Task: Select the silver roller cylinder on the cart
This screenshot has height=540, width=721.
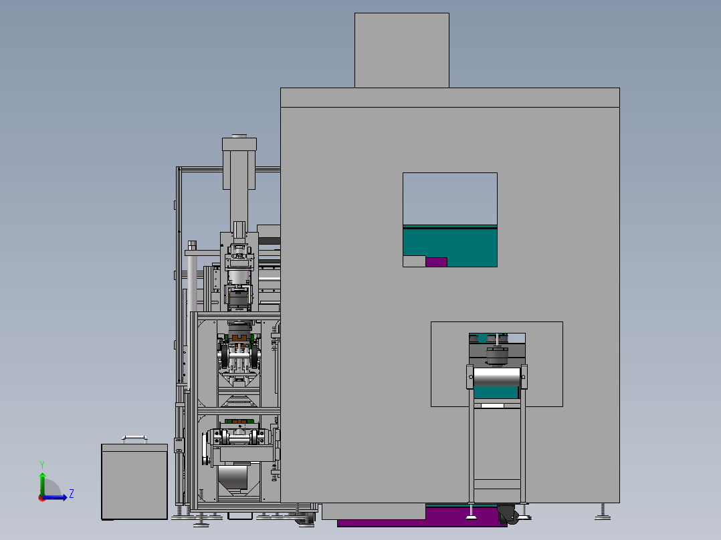Action: point(497,378)
